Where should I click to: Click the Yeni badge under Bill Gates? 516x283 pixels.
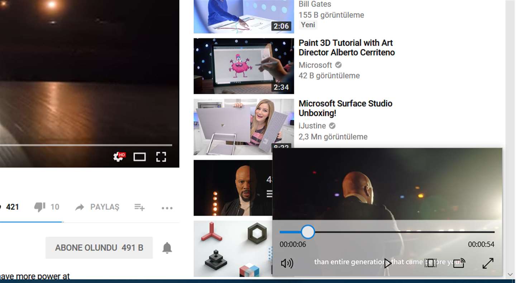[x=308, y=25]
